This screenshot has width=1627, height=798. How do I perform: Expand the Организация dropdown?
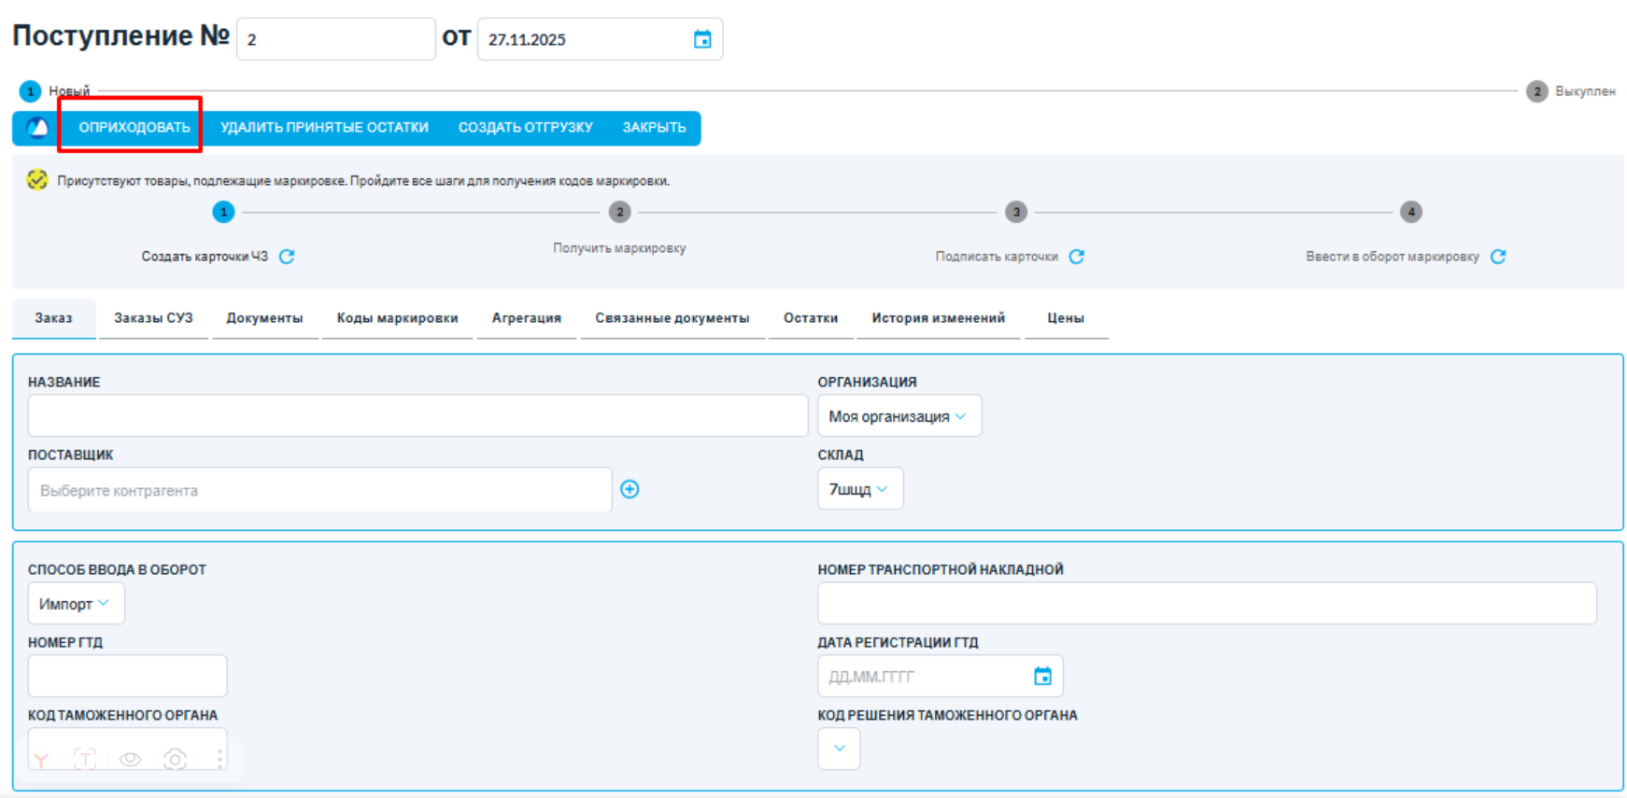pos(898,416)
